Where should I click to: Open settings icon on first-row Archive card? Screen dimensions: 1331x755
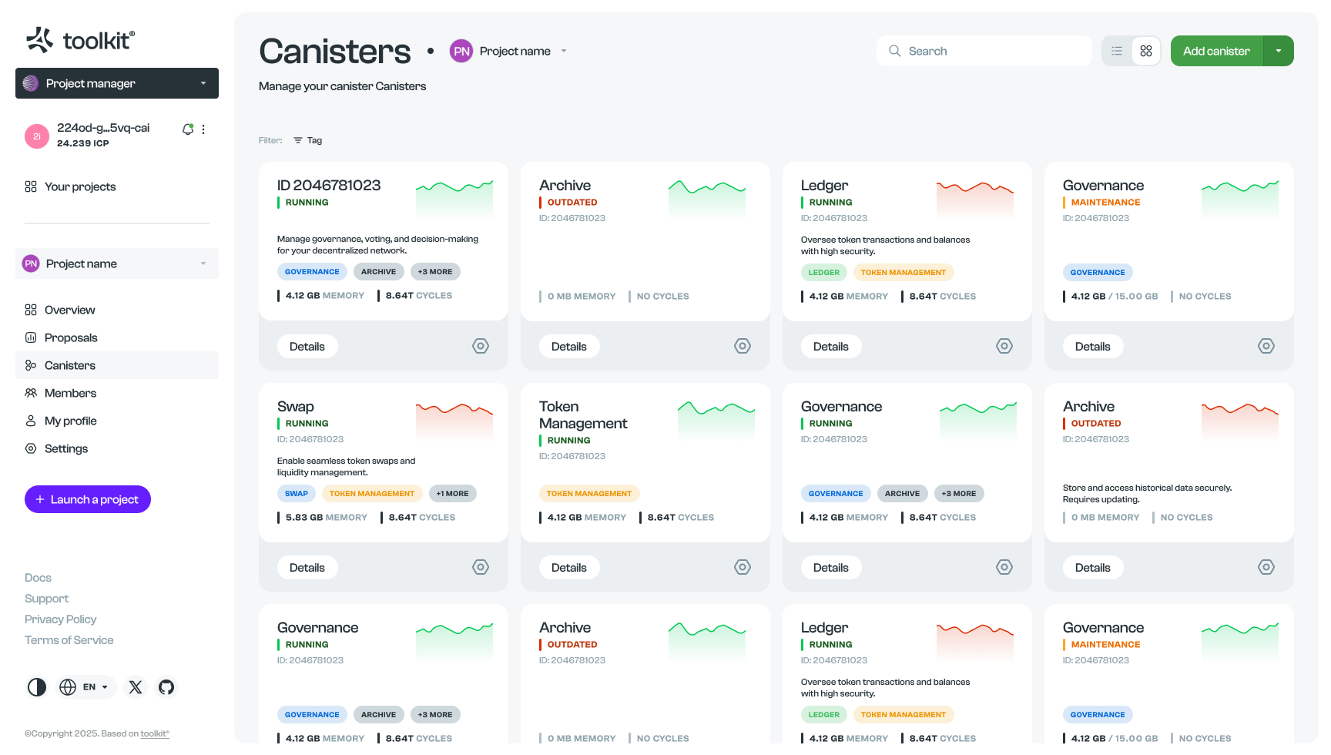[x=743, y=346]
